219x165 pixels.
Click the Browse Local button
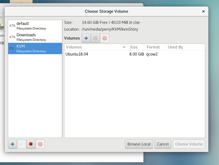click(x=139, y=144)
